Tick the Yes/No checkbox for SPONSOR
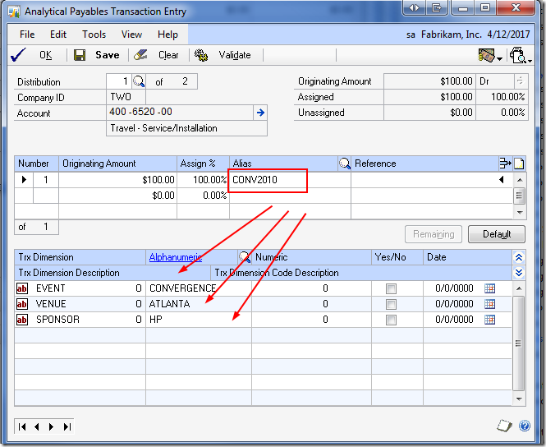The image size is (546, 447). tap(391, 320)
